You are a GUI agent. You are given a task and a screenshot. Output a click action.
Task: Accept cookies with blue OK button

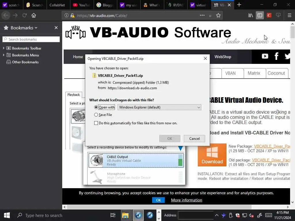point(158,200)
